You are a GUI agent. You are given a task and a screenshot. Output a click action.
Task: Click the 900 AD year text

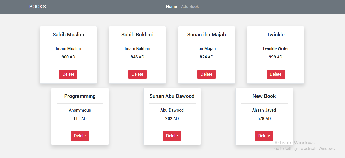[x=68, y=57]
